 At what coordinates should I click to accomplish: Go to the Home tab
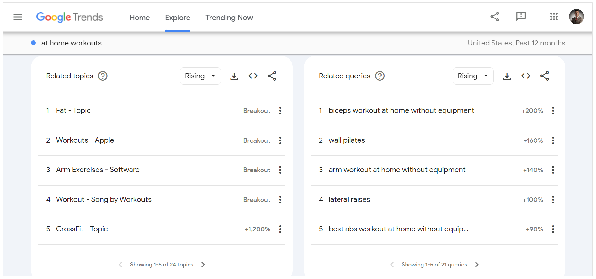point(140,18)
